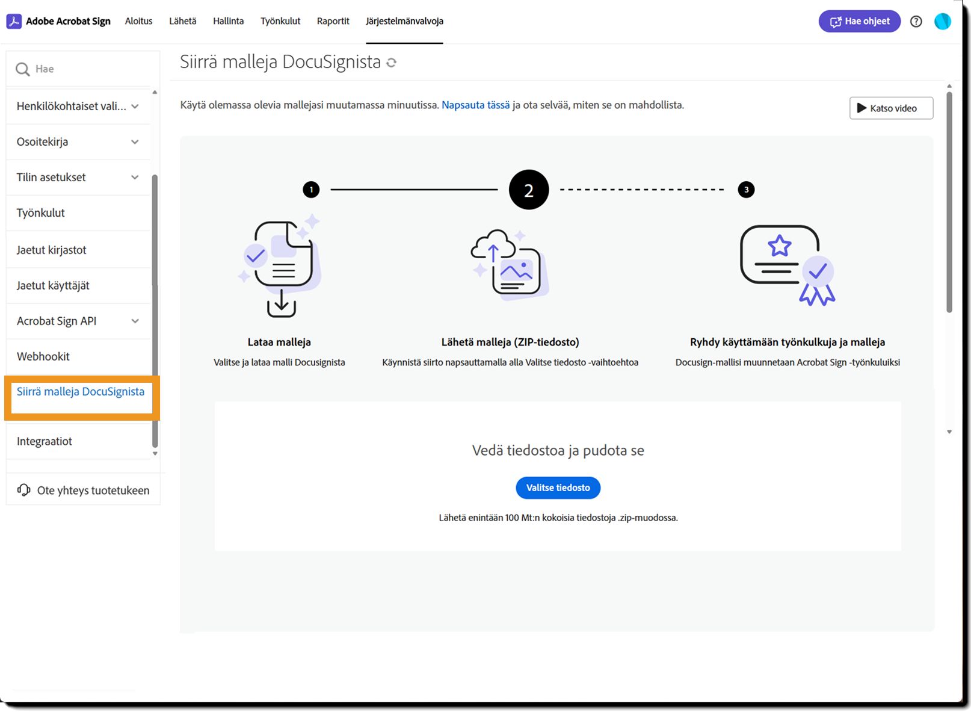Click the step 3 circle in stepper
The width and height of the screenshot is (971, 712).
click(746, 190)
